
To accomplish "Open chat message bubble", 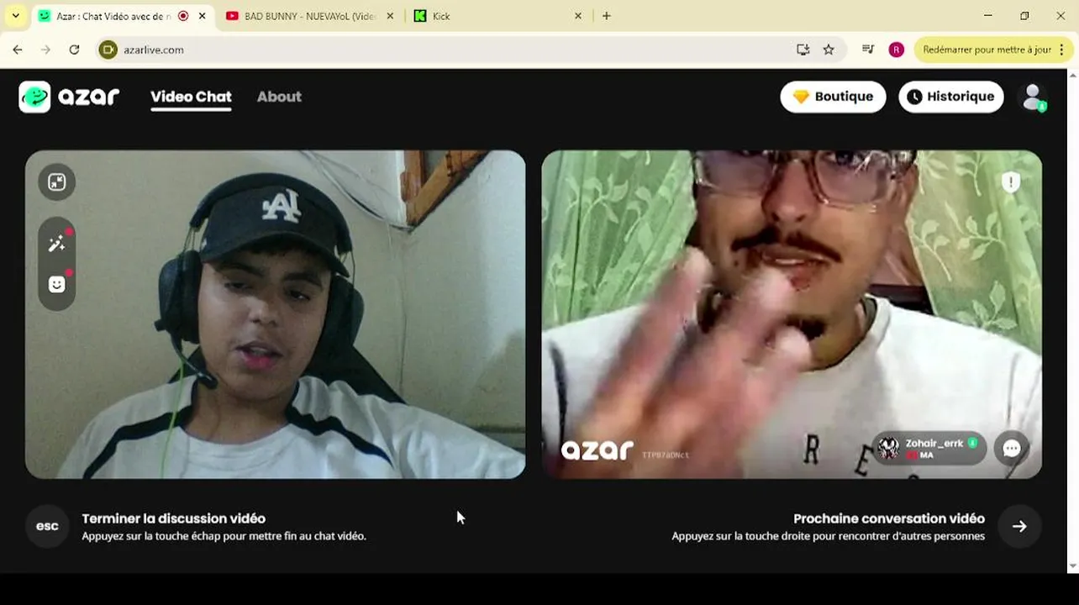I will (1012, 449).
